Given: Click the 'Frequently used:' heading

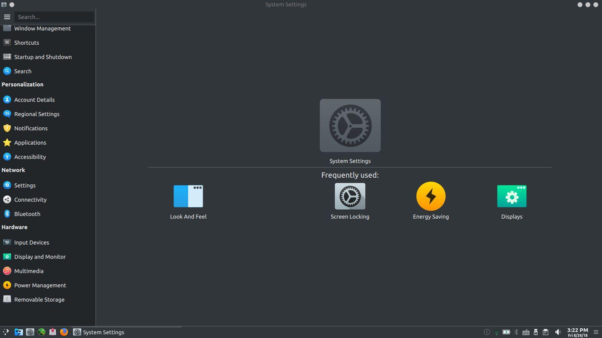Looking at the screenshot, I should pos(350,175).
